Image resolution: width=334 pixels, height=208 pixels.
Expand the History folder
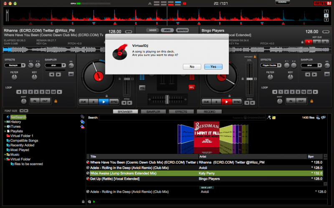(5, 122)
